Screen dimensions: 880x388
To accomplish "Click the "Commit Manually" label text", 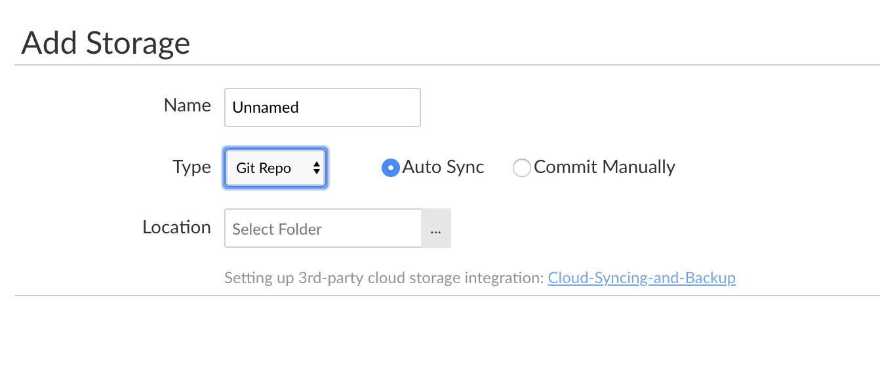I will click(604, 167).
